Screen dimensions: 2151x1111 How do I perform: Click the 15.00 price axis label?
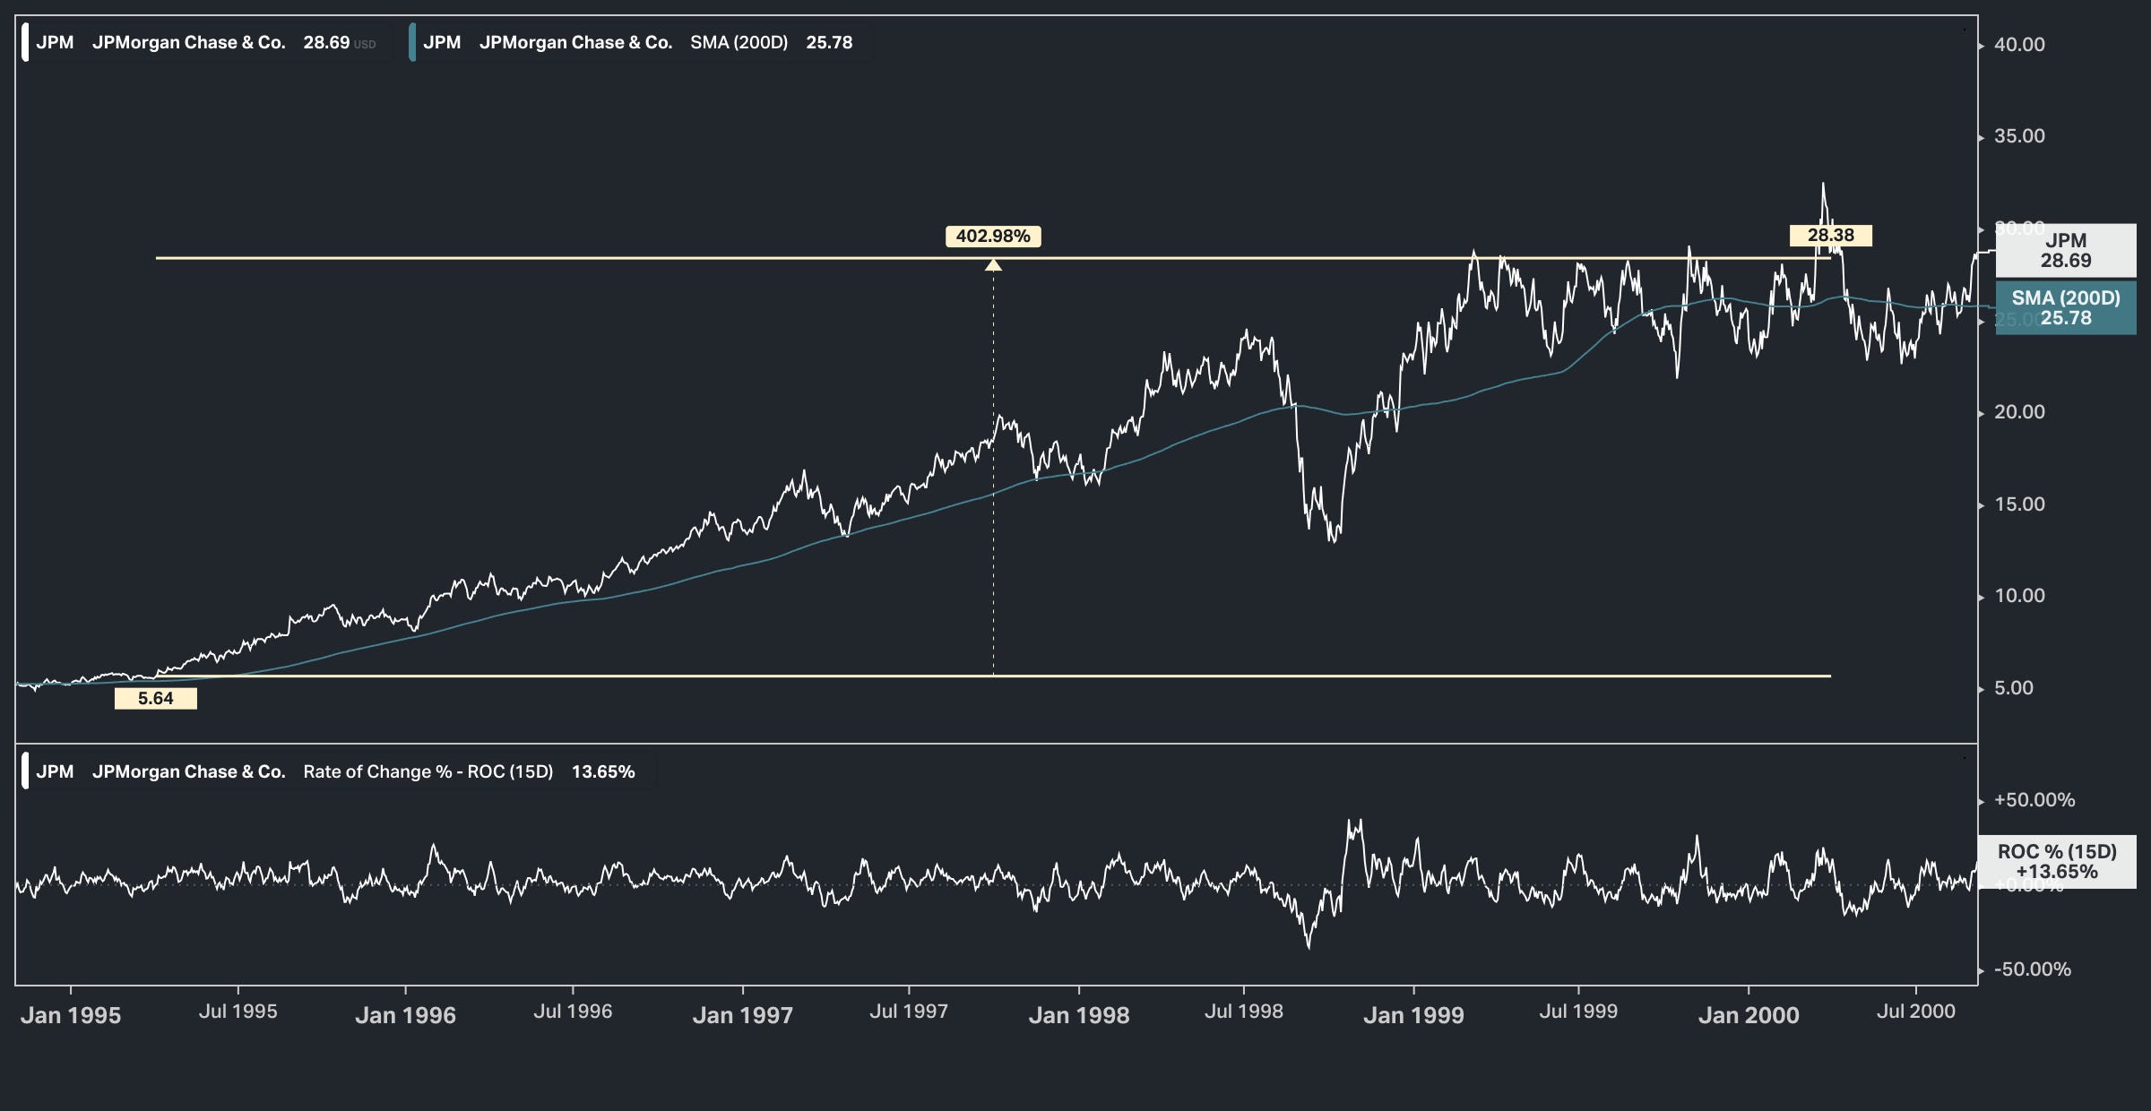(2019, 504)
